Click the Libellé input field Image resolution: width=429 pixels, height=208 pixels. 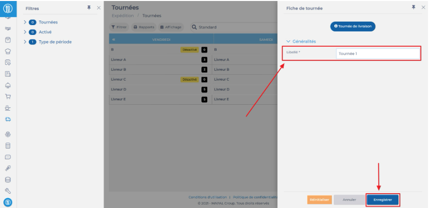(x=377, y=54)
